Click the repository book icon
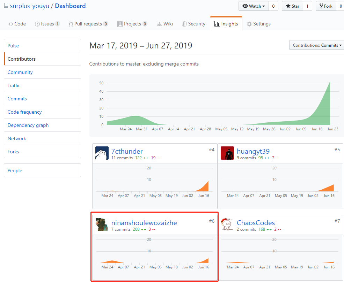Image resolution: width=344 pixels, height=282 pixels. [x=6, y=6]
